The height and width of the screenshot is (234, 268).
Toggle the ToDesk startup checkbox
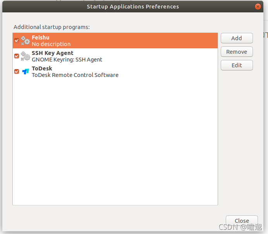pos(17,72)
